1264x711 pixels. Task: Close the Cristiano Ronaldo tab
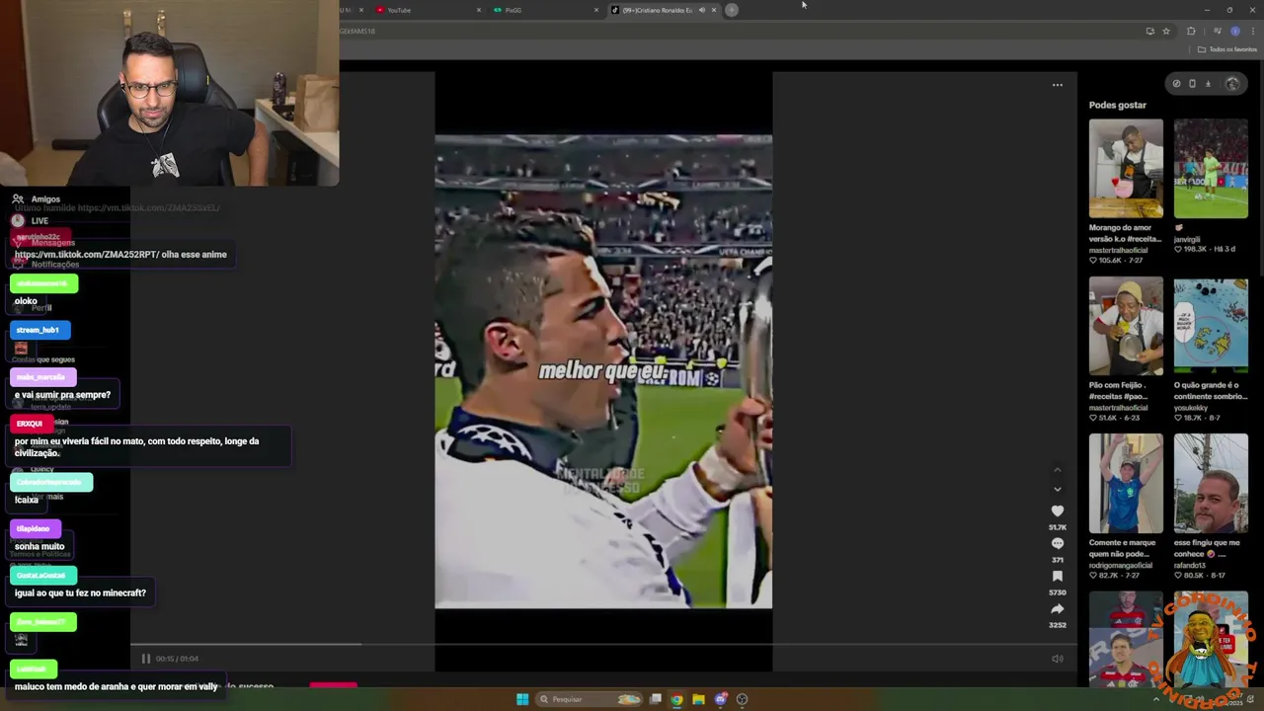[714, 10]
